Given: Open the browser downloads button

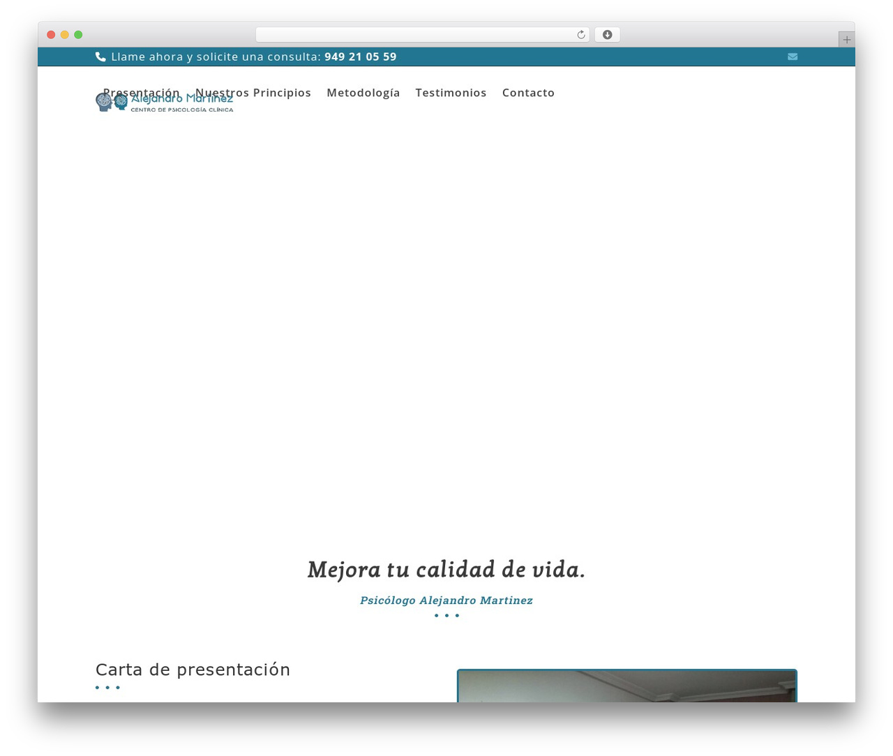Looking at the screenshot, I should [x=607, y=35].
